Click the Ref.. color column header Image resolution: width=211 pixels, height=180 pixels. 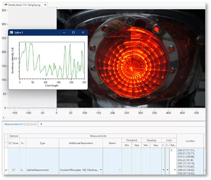(173, 145)
